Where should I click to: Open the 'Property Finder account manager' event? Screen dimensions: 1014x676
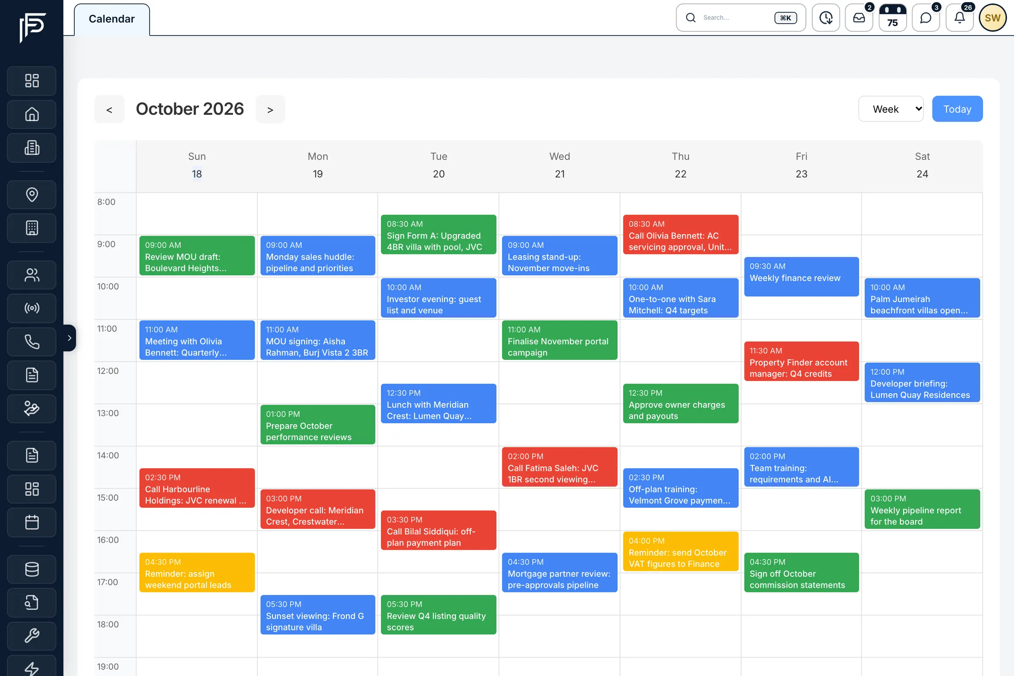click(801, 361)
